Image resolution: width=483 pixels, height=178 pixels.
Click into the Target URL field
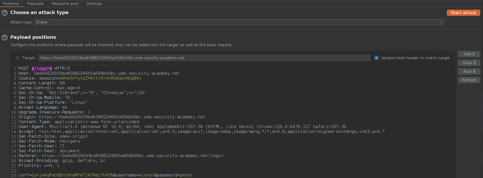point(204,58)
